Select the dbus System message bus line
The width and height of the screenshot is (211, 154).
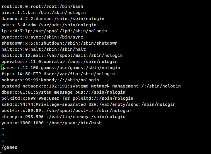tap(63, 92)
